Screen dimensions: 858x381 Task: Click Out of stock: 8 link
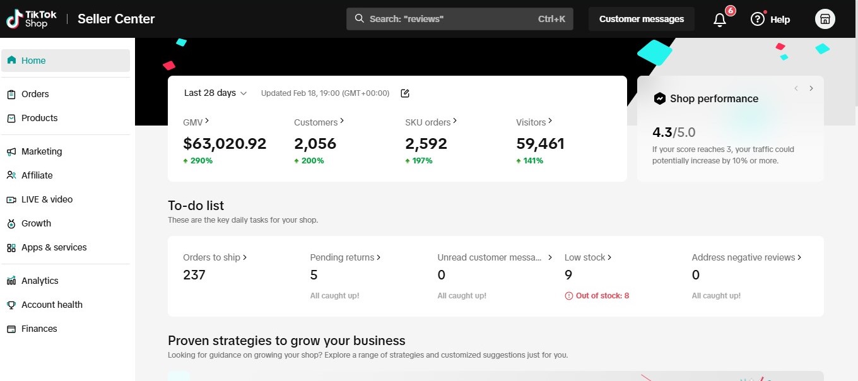(602, 296)
